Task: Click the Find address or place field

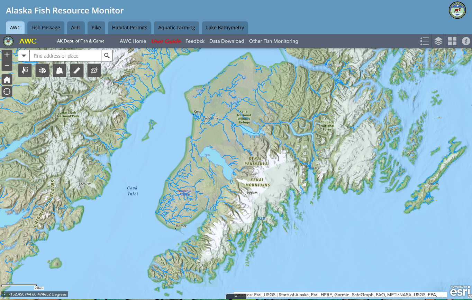Action: (x=65, y=56)
